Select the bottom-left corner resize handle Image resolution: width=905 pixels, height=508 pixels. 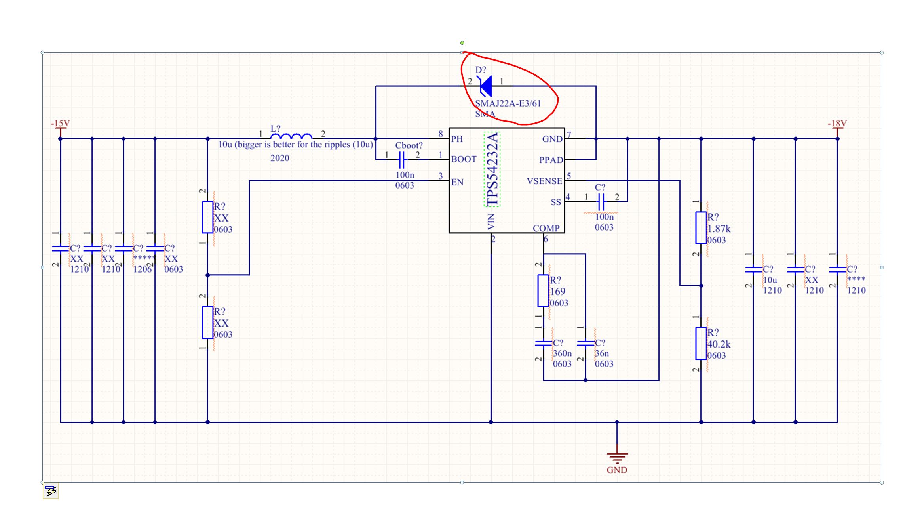[43, 482]
